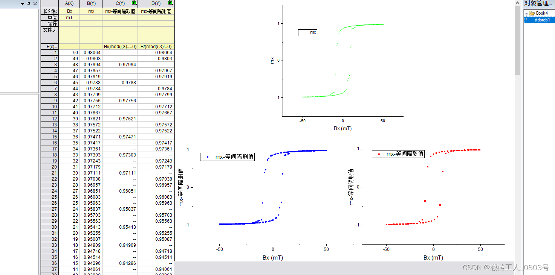Click formula cell B/(mod(i,3)==0)
Viewport: 555px width, 275px height.
pos(120,47)
